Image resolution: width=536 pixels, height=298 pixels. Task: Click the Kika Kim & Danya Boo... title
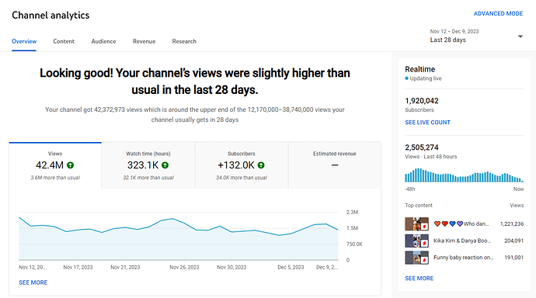point(462,241)
